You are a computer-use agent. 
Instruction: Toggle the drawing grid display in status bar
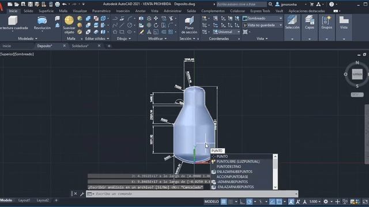click(224, 202)
